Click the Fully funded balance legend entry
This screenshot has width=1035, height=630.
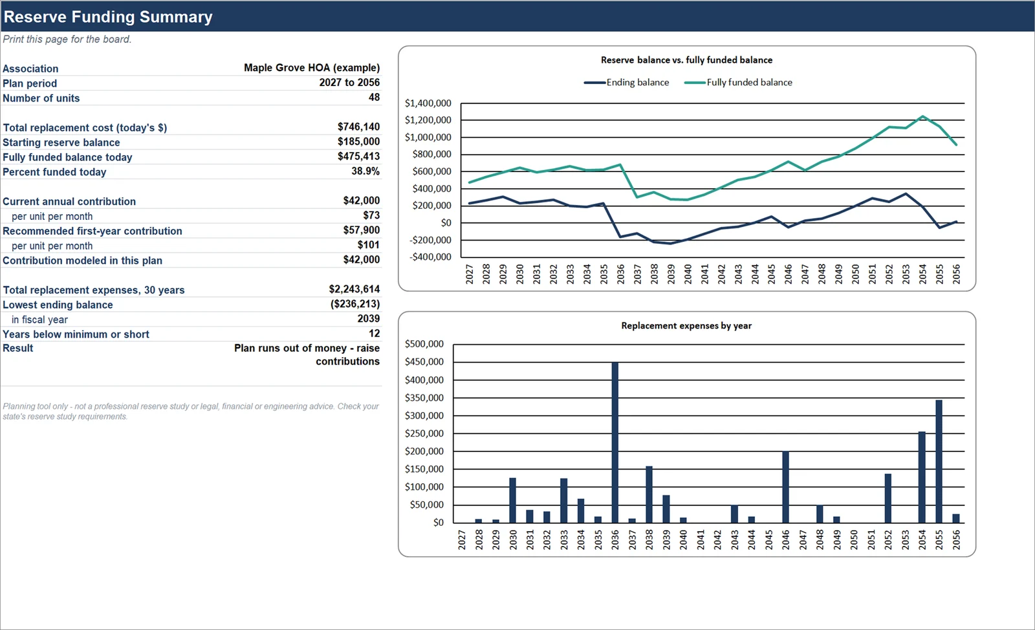(738, 83)
